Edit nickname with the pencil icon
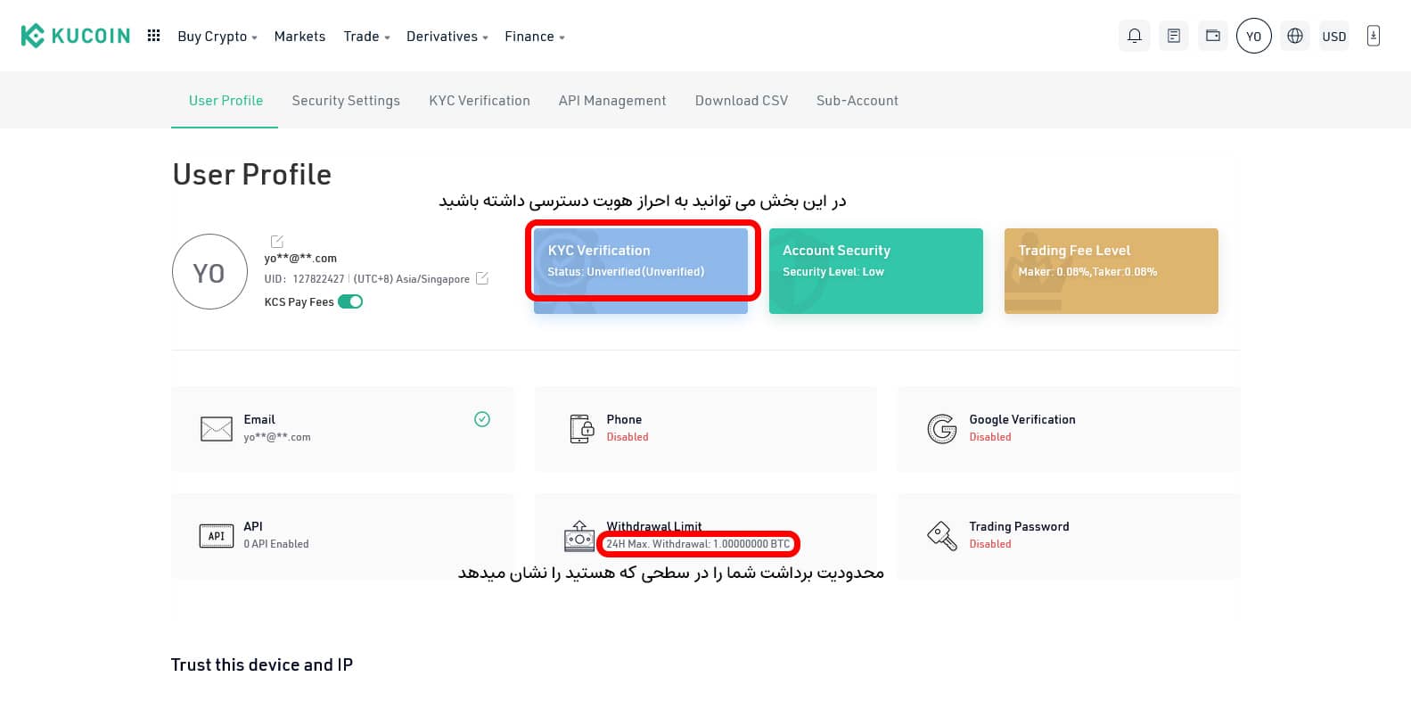This screenshot has height=726, width=1411. click(x=276, y=241)
